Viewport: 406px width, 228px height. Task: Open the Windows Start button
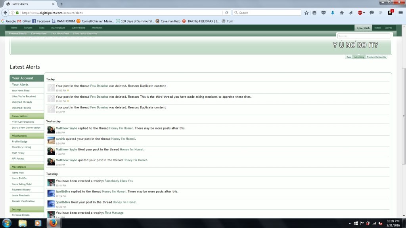pos(7,223)
